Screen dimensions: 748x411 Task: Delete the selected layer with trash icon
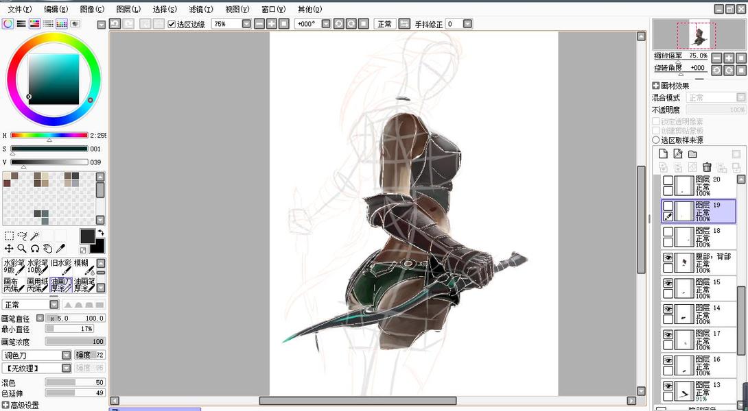pyautogui.click(x=707, y=167)
